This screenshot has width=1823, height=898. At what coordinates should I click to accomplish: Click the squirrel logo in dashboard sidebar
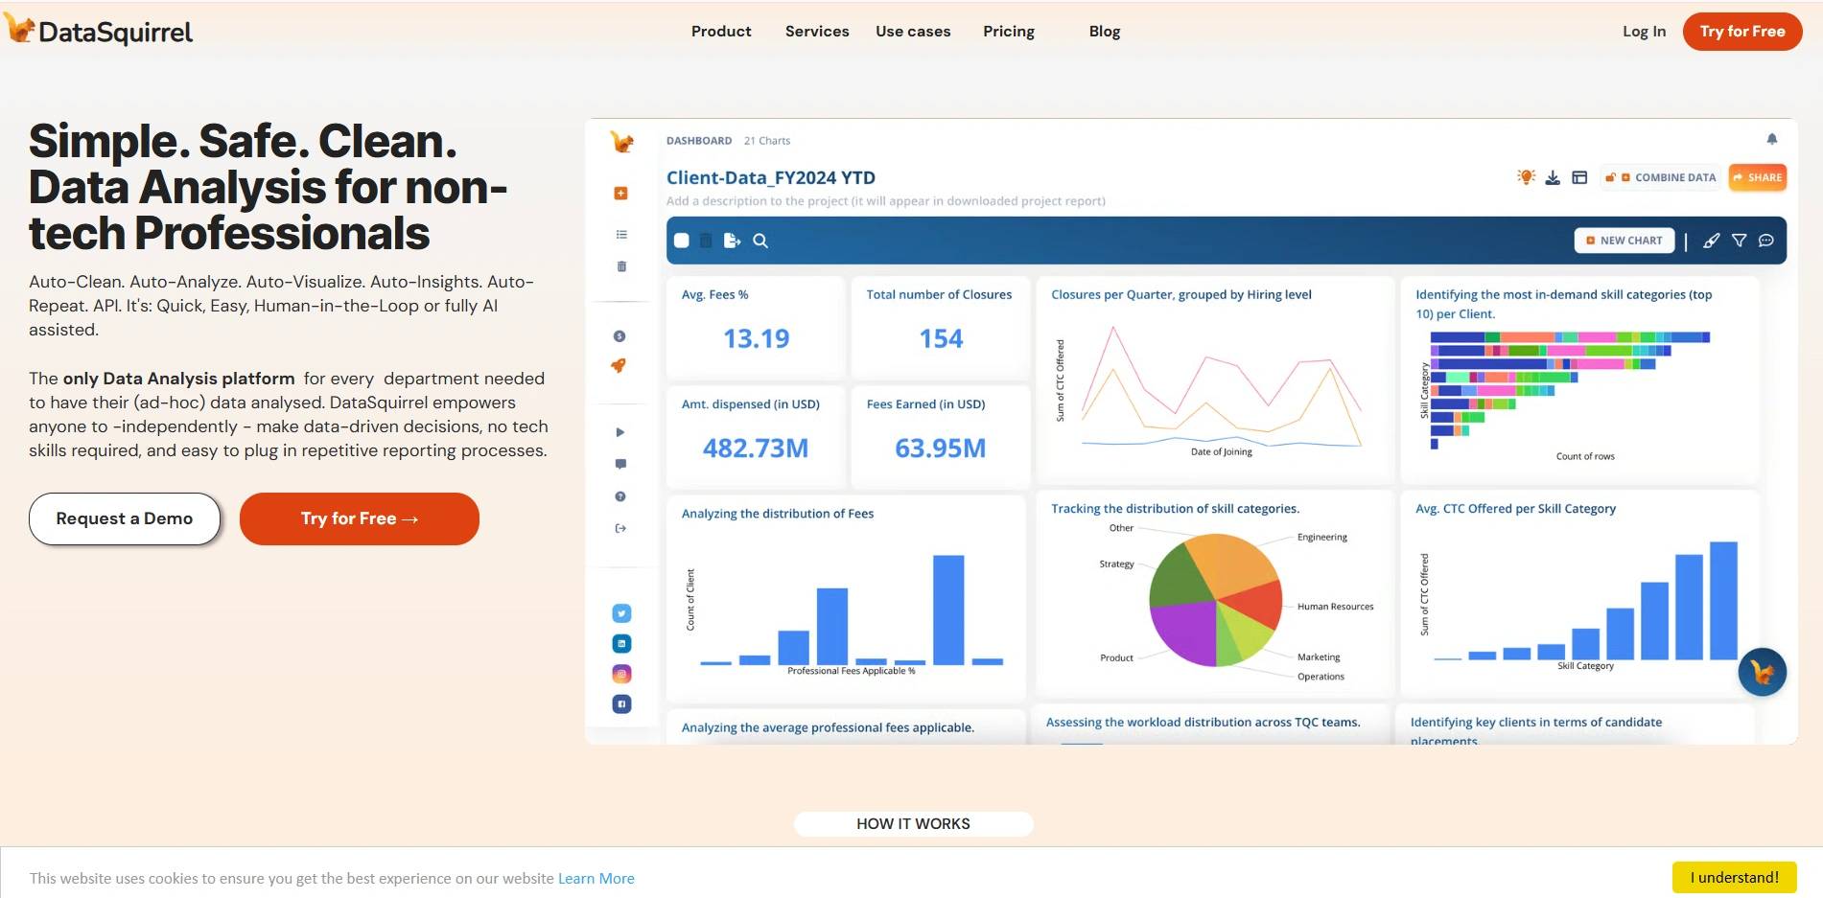click(x=621, y=142)
